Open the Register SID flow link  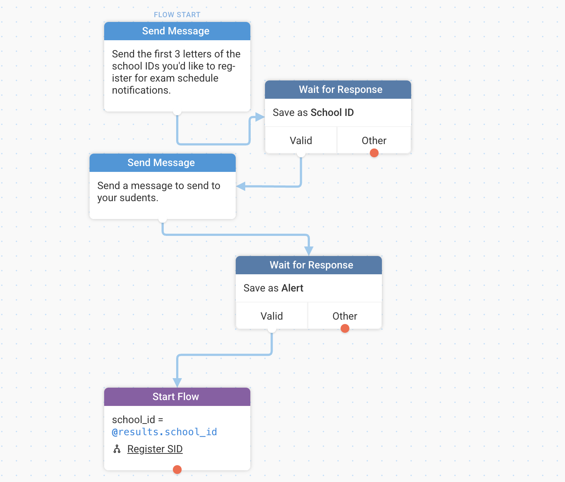[x=155, y=449]
